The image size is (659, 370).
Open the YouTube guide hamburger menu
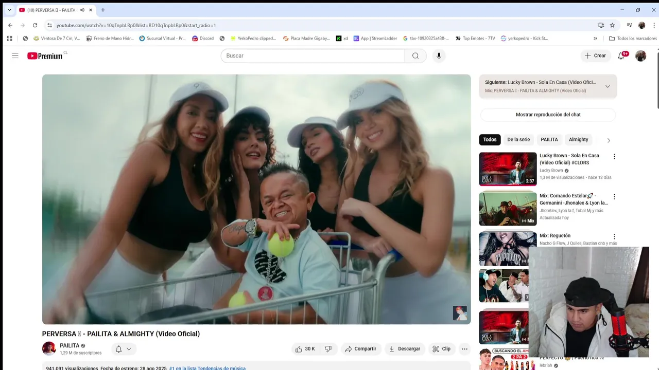pos(15,55)
